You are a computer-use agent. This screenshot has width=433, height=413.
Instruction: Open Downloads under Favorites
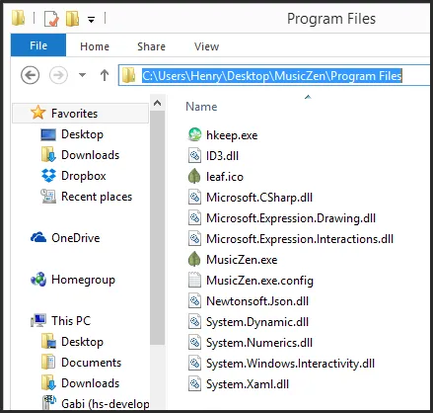pos(91,155)
